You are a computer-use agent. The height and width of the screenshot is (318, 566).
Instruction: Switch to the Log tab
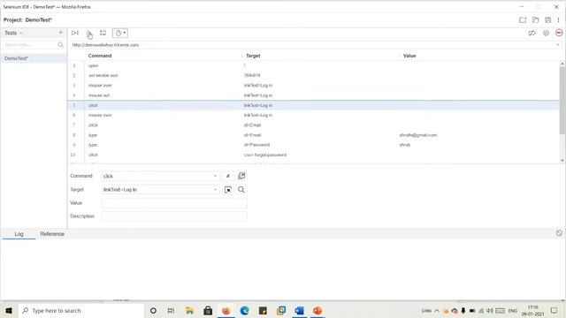coord(19,234)
